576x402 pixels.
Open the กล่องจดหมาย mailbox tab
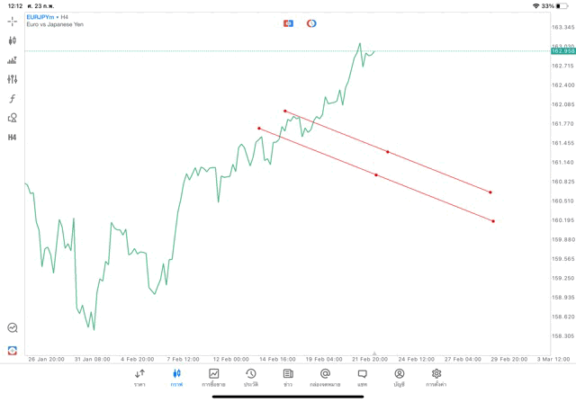[x=325, y=378]
